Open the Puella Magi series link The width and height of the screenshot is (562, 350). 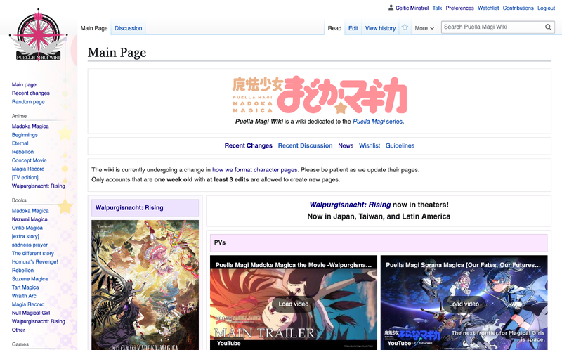click(377, 122)
